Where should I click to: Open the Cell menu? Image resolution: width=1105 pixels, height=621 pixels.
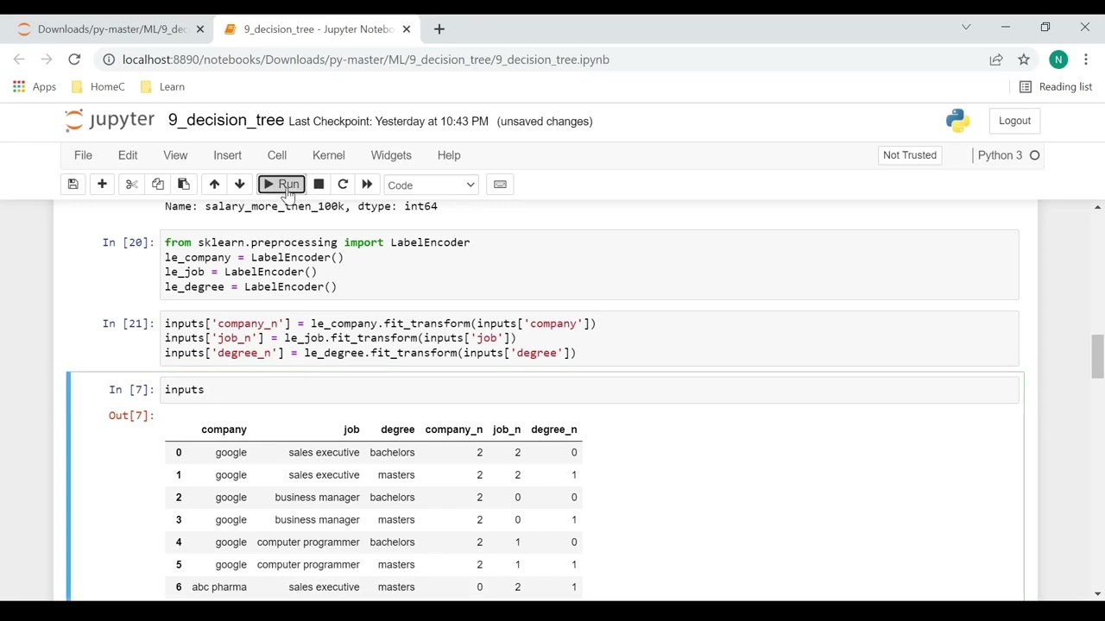click(277, 155)
